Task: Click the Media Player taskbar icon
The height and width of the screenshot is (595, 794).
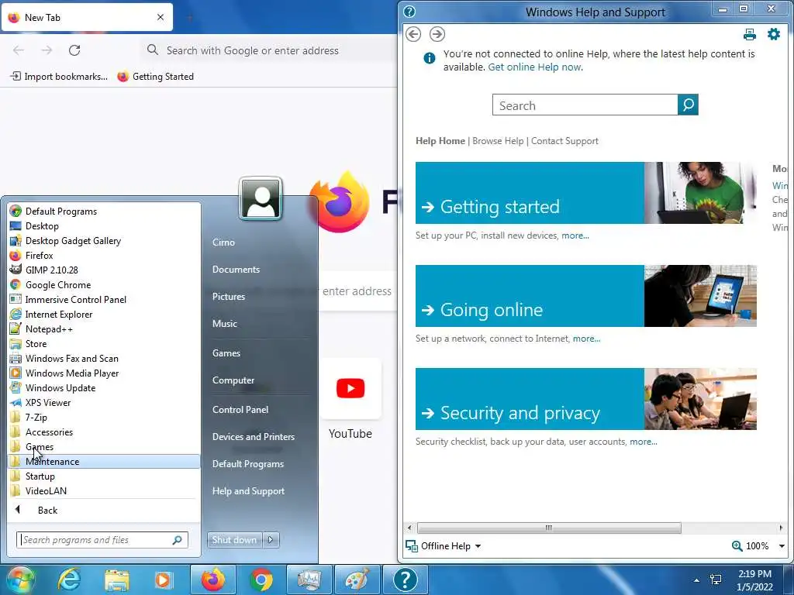Action: [163, 580]
